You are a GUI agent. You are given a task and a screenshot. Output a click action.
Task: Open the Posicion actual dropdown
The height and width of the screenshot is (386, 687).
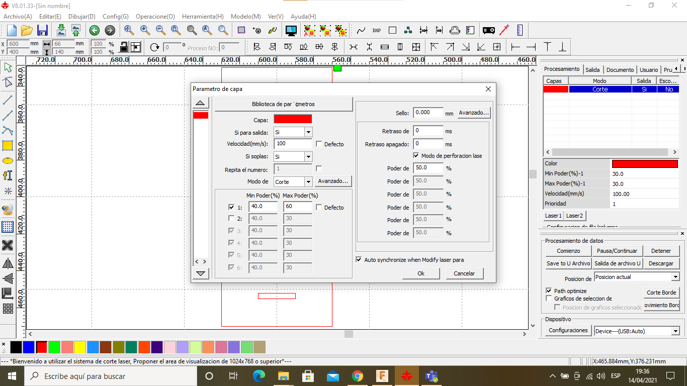coord(675,277)
